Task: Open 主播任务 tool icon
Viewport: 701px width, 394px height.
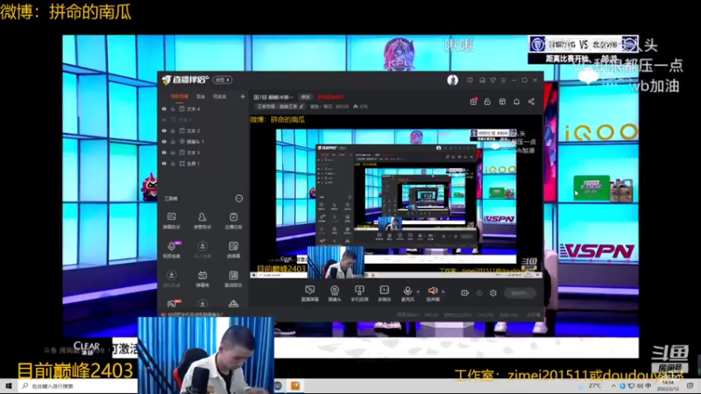Action: click(x=233, y=221)
